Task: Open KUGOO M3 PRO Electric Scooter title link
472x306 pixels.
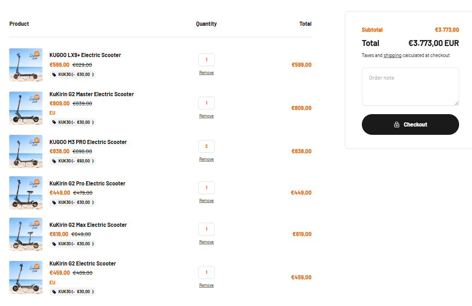Action: 88,142
